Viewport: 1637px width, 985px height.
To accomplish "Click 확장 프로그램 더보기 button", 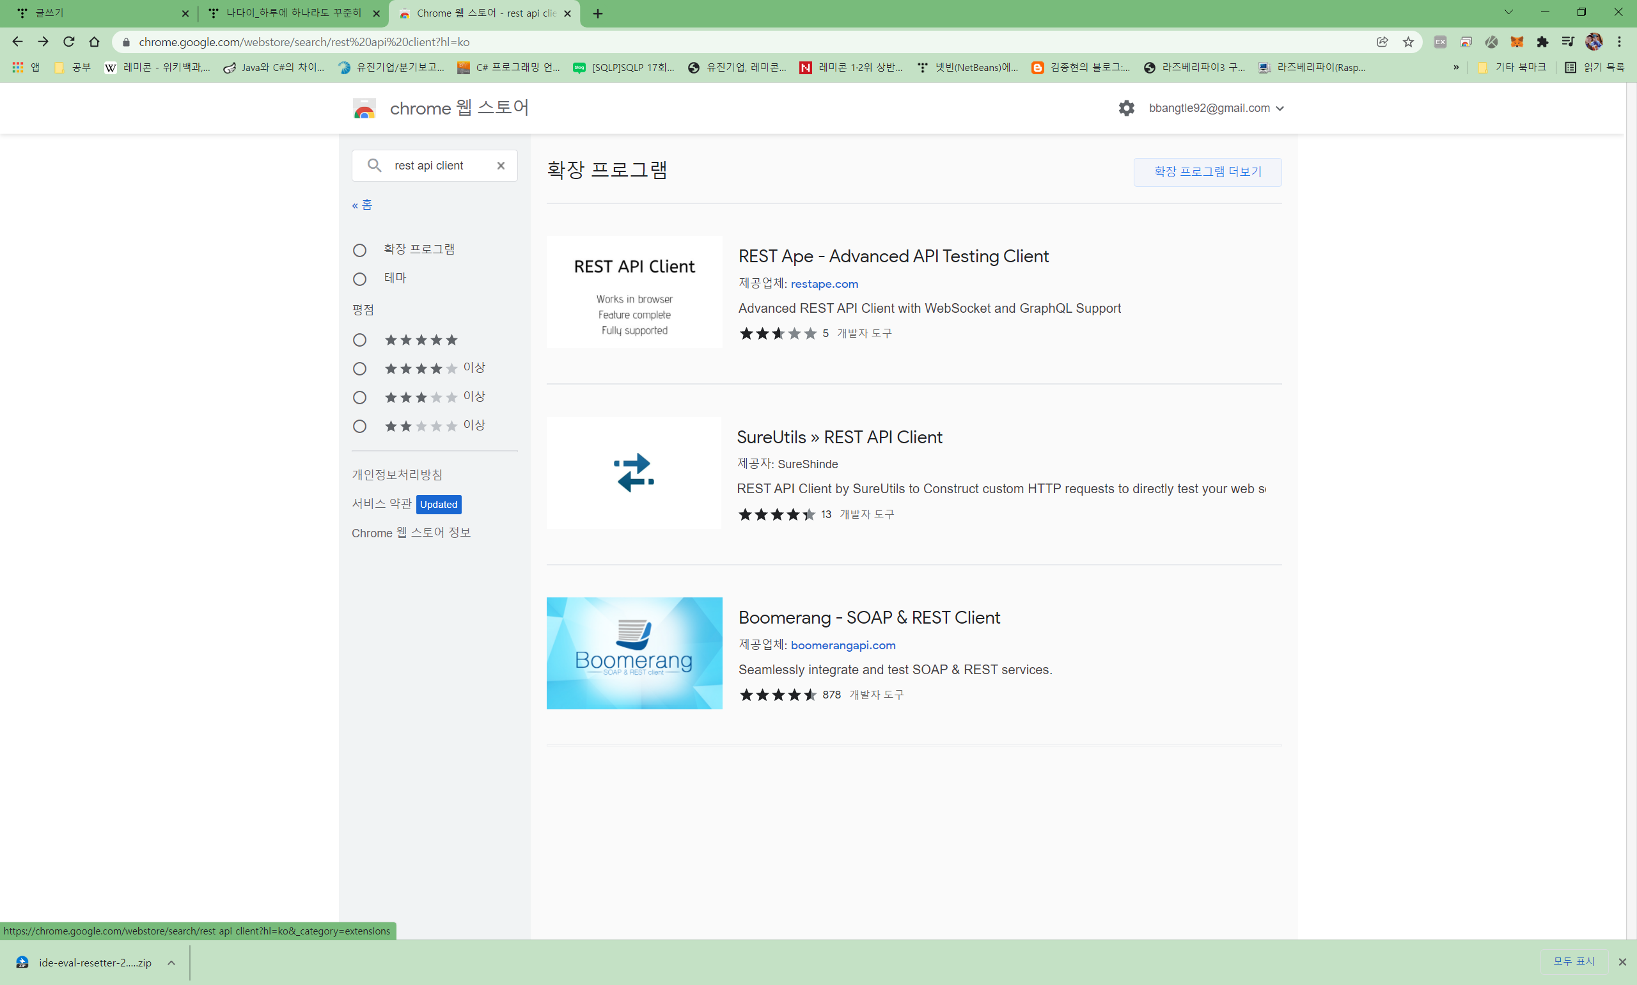I will 1207,172.
